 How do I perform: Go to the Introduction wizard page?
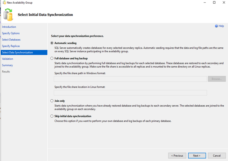[9, 27]
